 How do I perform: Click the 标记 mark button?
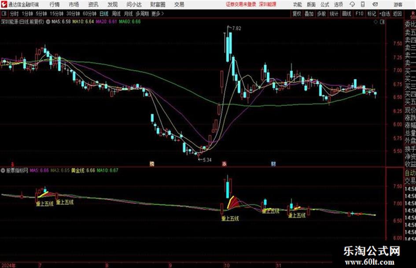(372, 14)
